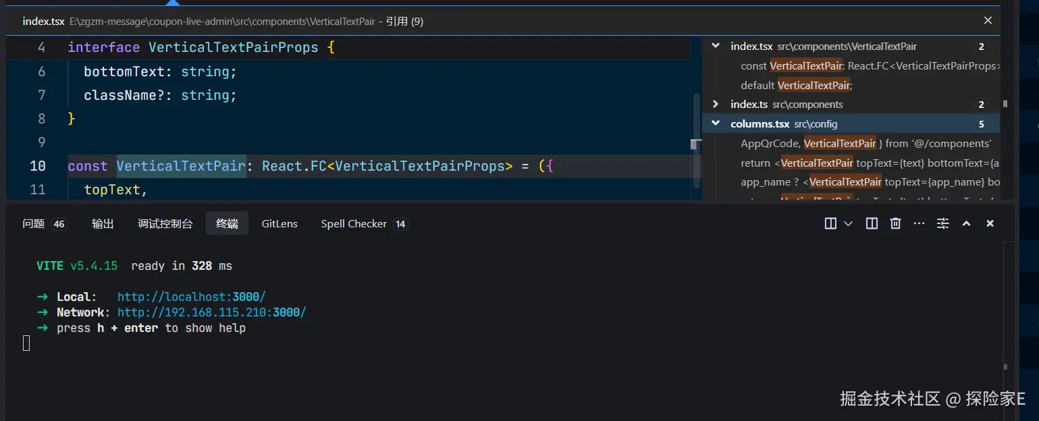Viewport: 1039px width, 421px height.
Task: Click the panel settings sliders icon
Action: coord(942,223)
